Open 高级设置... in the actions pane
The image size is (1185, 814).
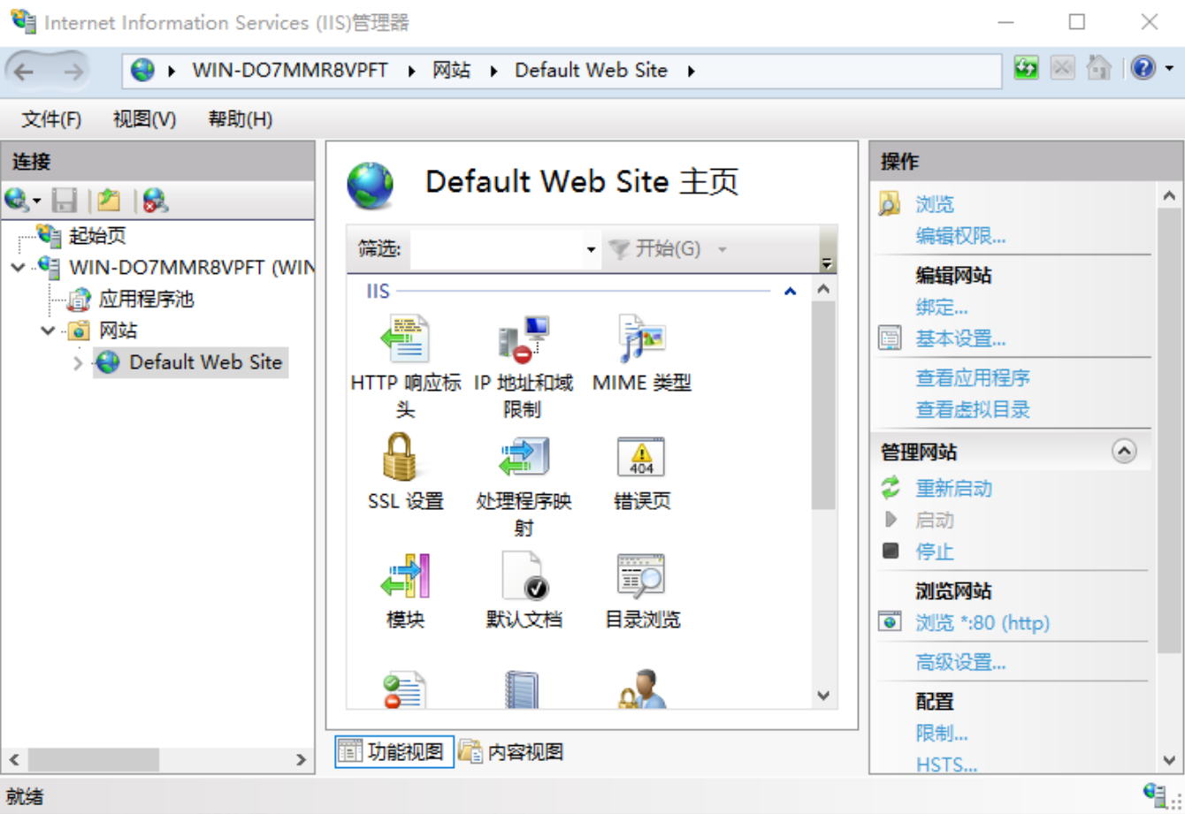(x=960, y=662)
